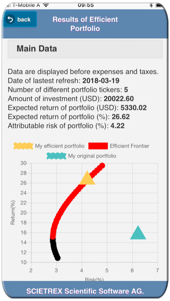
Task: Expand the Main Data section header
Action: click(85, 49)
